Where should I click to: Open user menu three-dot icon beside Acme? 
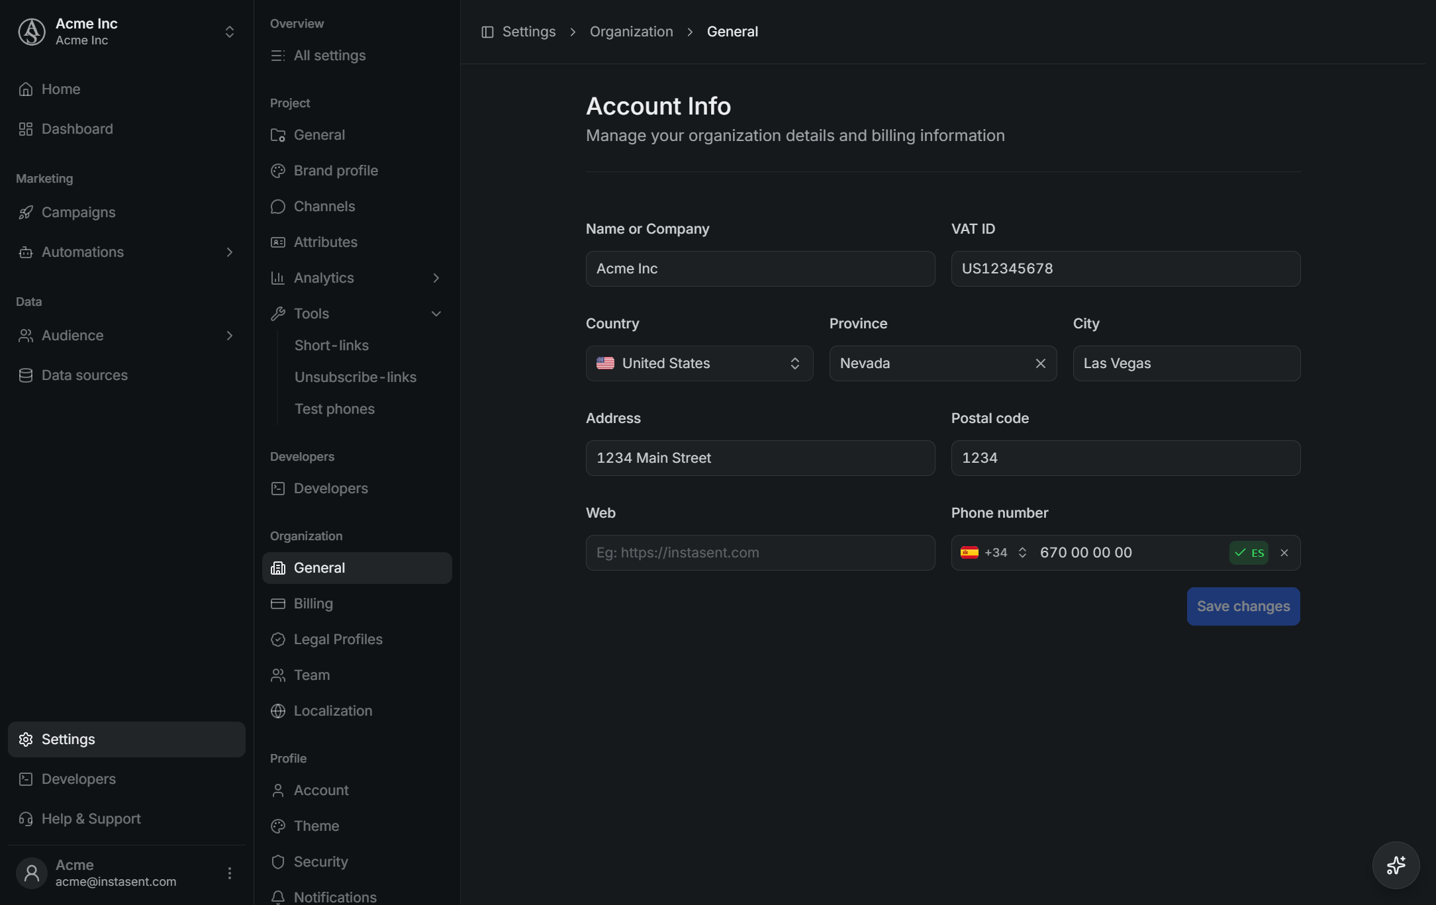pos(230,873)
